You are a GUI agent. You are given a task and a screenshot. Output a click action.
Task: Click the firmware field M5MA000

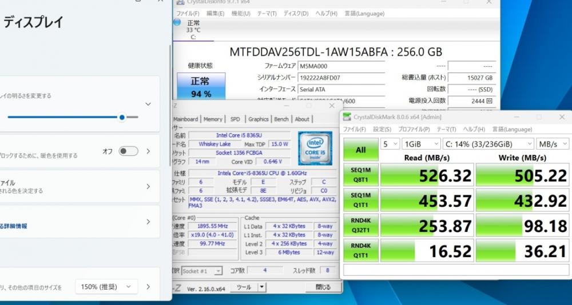click(341, 66)
